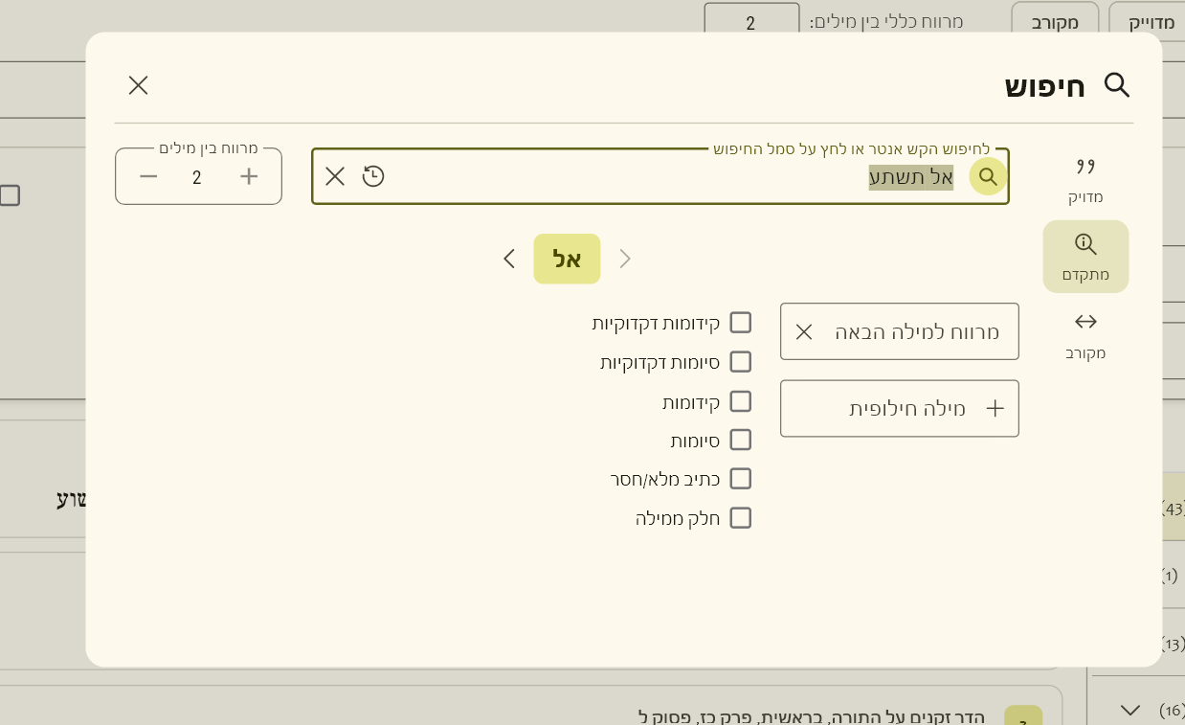Enable the קידומות דקדוקיות checkbox
Image resolution: width=1185 pixels, height=725 pixels.
[740, 322]
